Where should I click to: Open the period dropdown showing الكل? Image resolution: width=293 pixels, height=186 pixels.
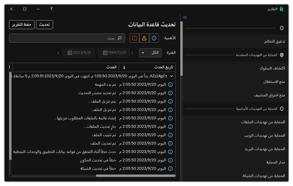150,52
